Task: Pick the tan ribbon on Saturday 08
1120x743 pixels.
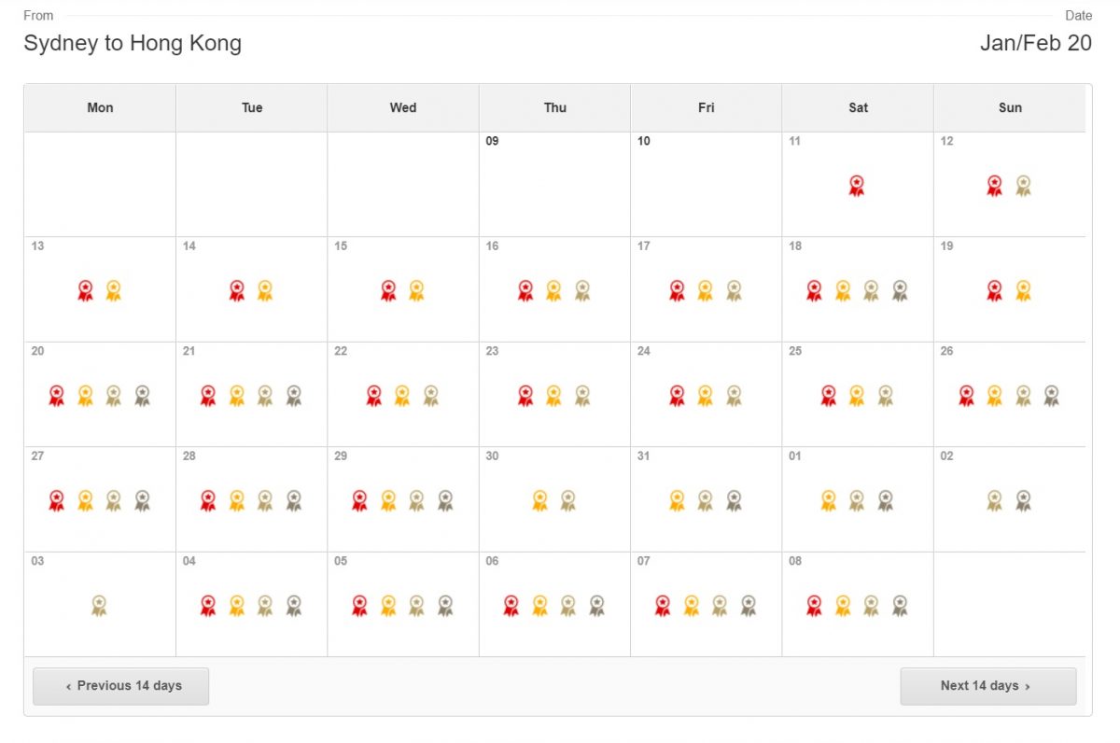Action: pyautogui.click(x=871, y=606)
